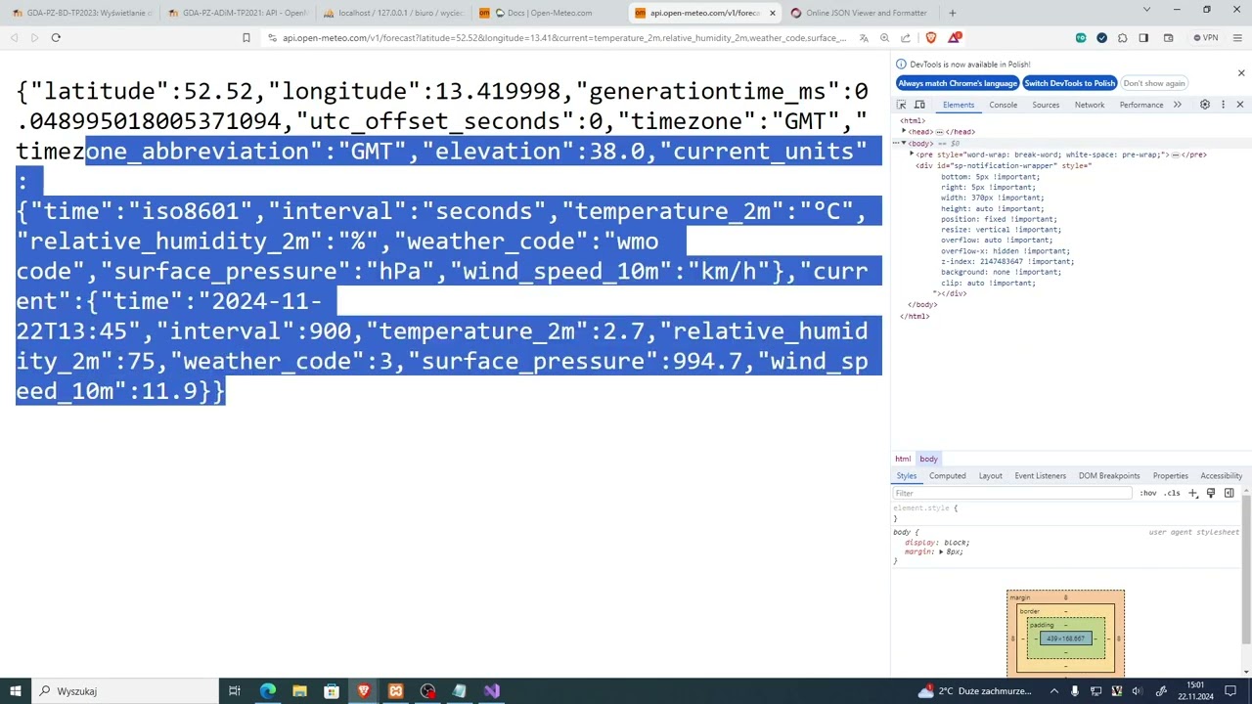The width and height of the screenshot is (1252, 704).
Task: Toggle rendering emulations paintbrush icon in Styles
Action: tap(1210, 493)
